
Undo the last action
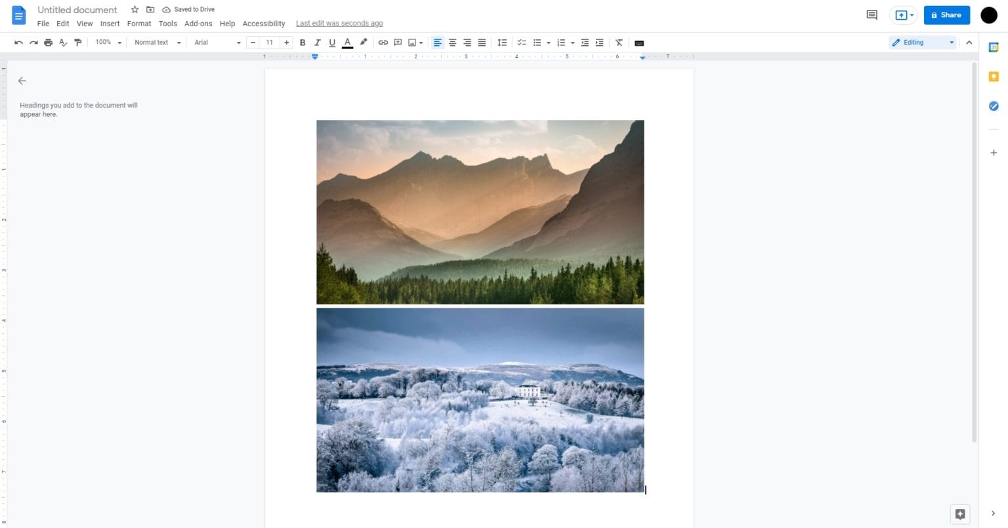pos(18,42)
